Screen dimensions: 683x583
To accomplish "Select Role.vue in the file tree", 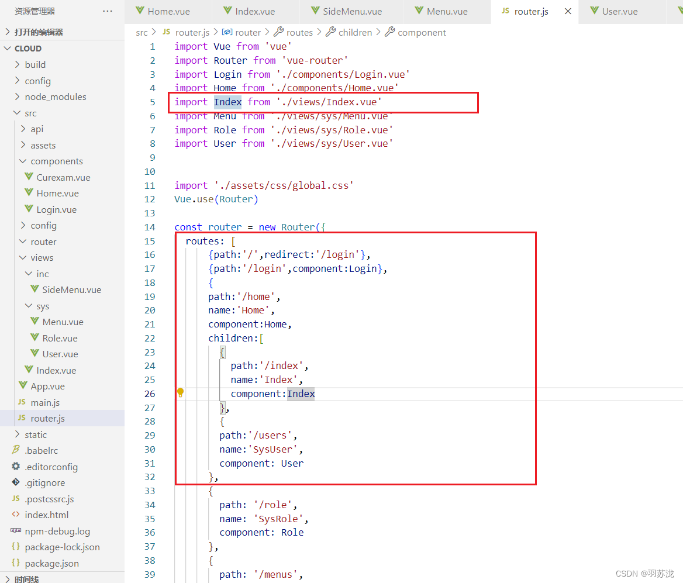I will tap(60, 337).
